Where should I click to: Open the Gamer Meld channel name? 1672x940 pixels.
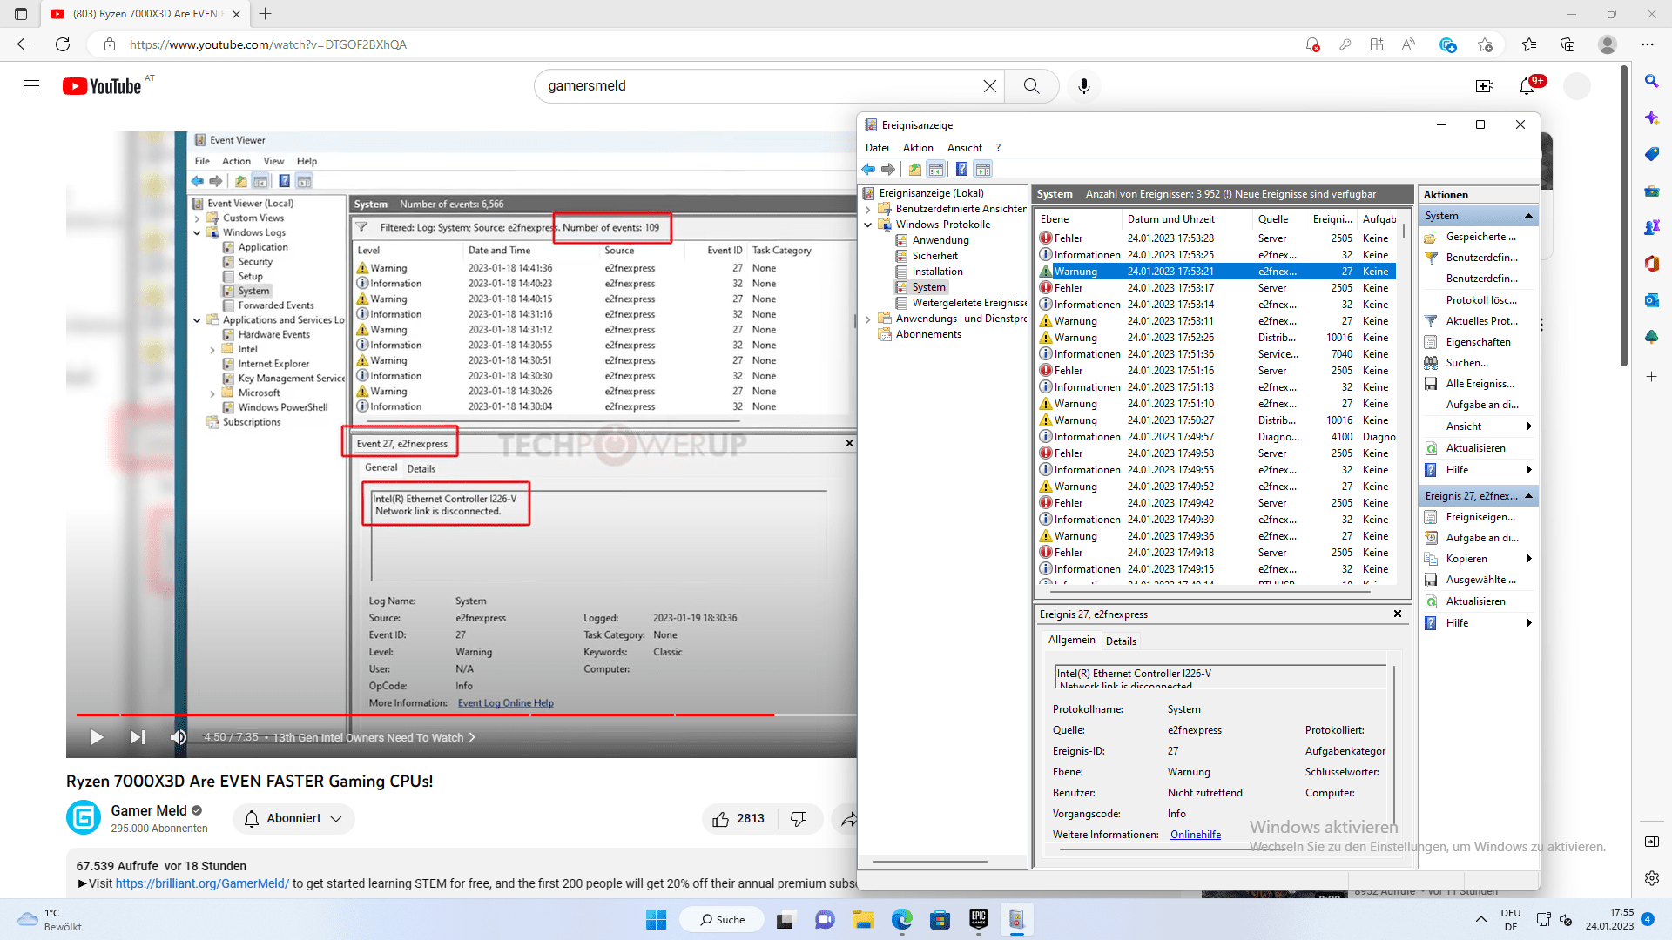[x=148, y=810]
